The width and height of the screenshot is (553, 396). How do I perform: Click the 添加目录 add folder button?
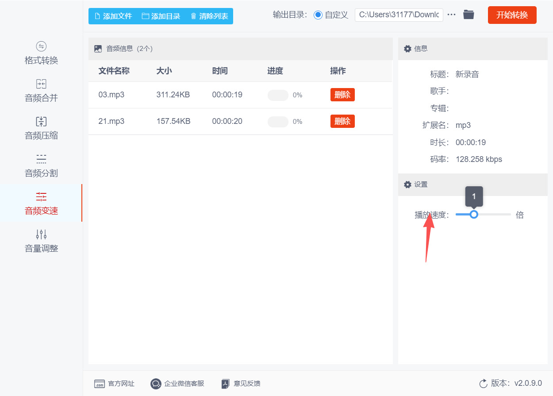pos(161,16)
